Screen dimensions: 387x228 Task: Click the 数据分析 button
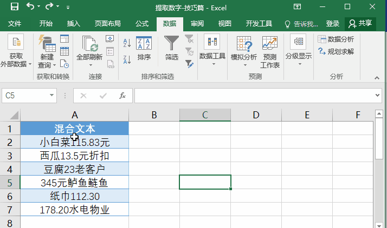point(336,39)
